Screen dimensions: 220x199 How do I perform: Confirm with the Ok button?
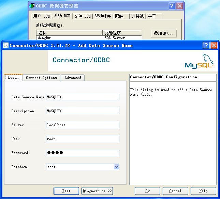pos(147,191)
